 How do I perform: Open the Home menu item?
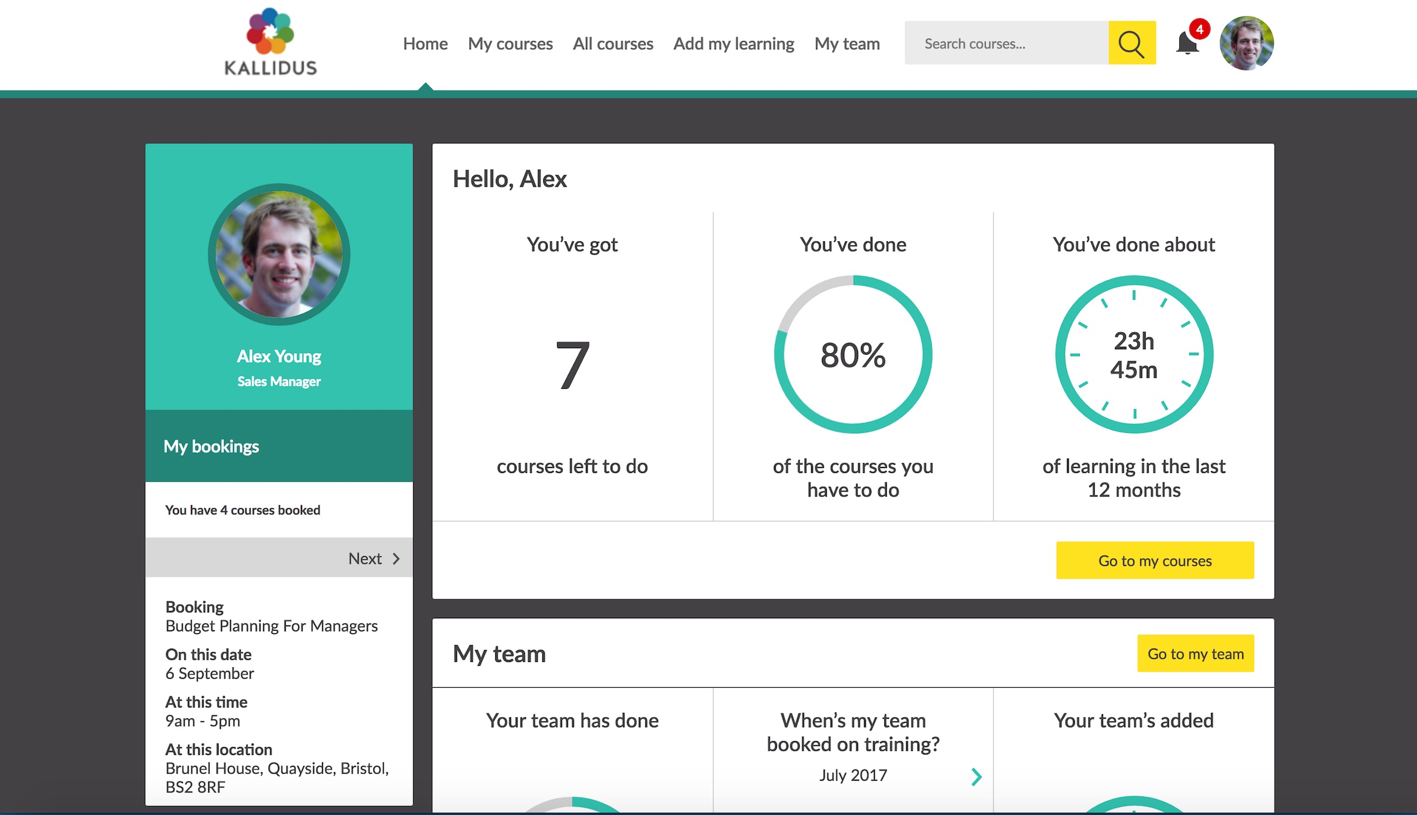tap(425, 44)
